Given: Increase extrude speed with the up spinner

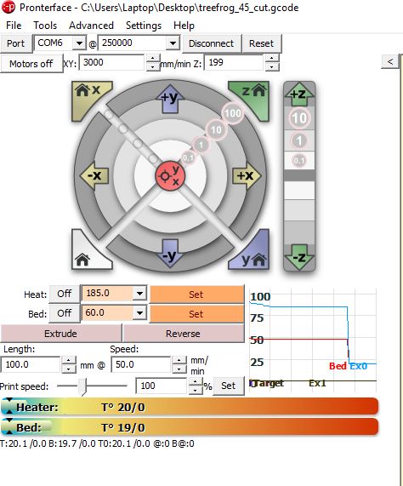Looking at the screenshot, I should [x=179, y=361].
